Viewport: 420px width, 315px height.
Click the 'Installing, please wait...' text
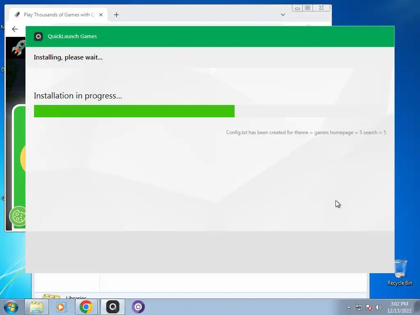[x=68, y=57]
